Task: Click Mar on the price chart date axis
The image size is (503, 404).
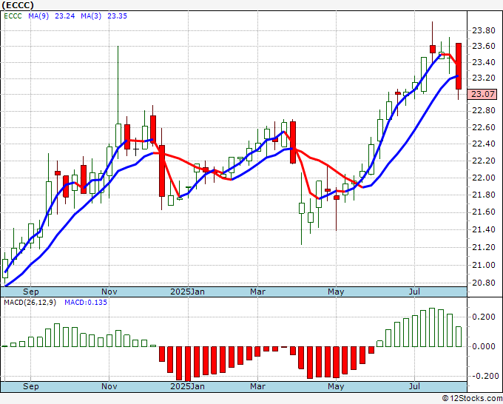Action: point(258,292)
